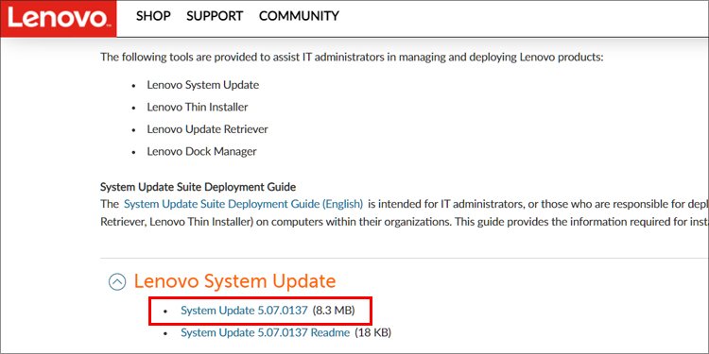Open System Update 5.07.0137 Readme link

click(x=265, y=333)
